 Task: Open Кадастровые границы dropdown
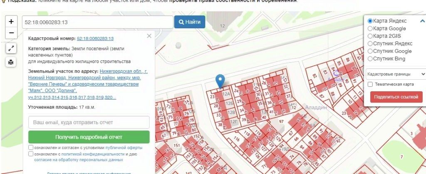[395, 74]
